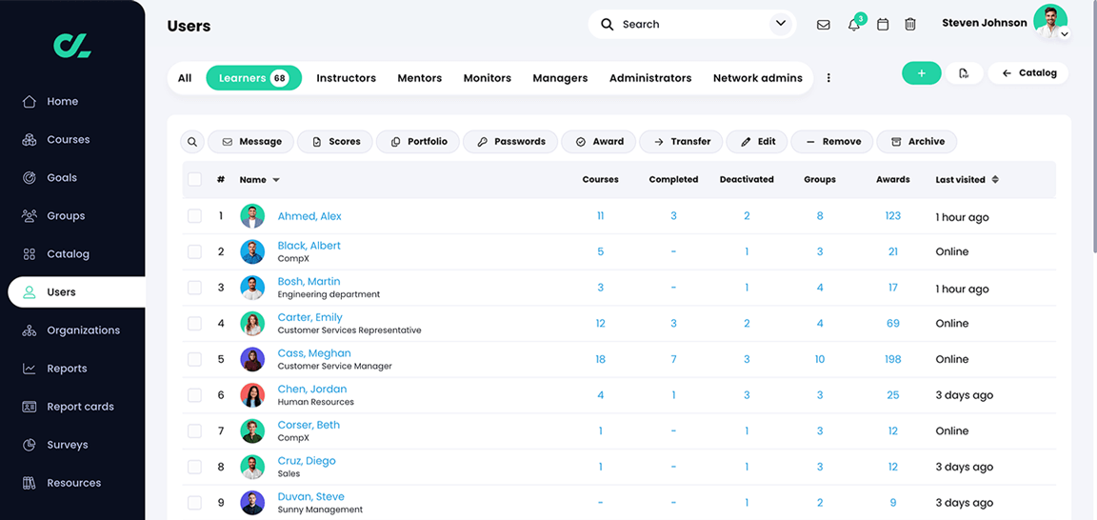Click the Edit button
The height and width of the screenshot is (520, 1097).
coord(756,141)
